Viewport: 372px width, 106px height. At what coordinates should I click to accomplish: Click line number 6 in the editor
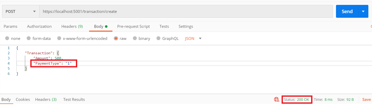point(9,74)
